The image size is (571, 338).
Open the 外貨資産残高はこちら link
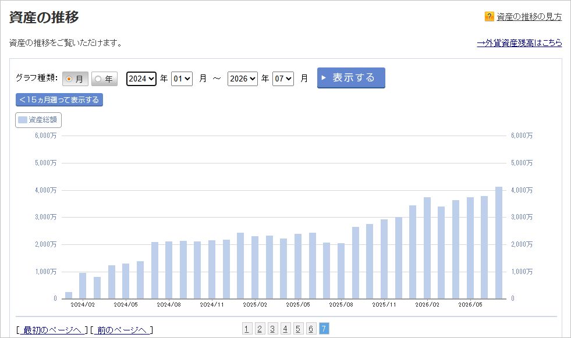click(x=519, y=43)
